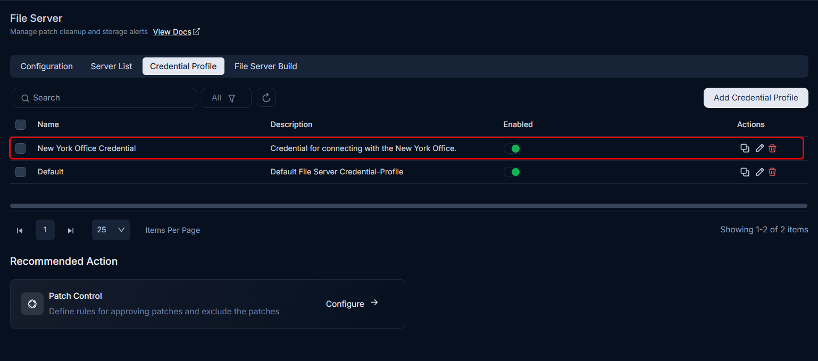Delete the New York Office Credential profile

[x=772, y=148]
